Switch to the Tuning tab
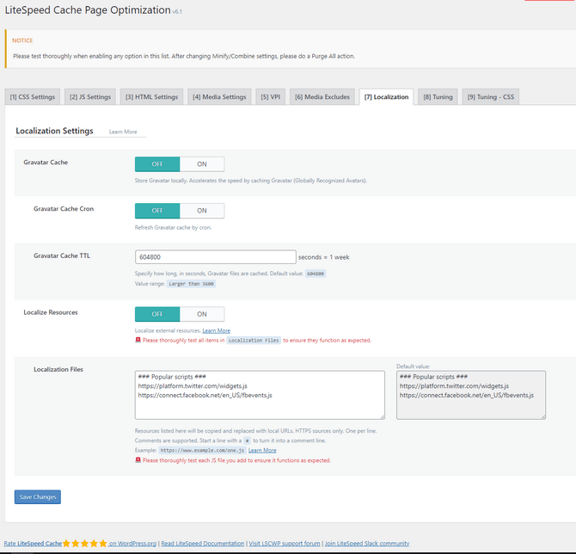Screen dimensions: 576x554 pyautogui.click(x=438, y=97)
